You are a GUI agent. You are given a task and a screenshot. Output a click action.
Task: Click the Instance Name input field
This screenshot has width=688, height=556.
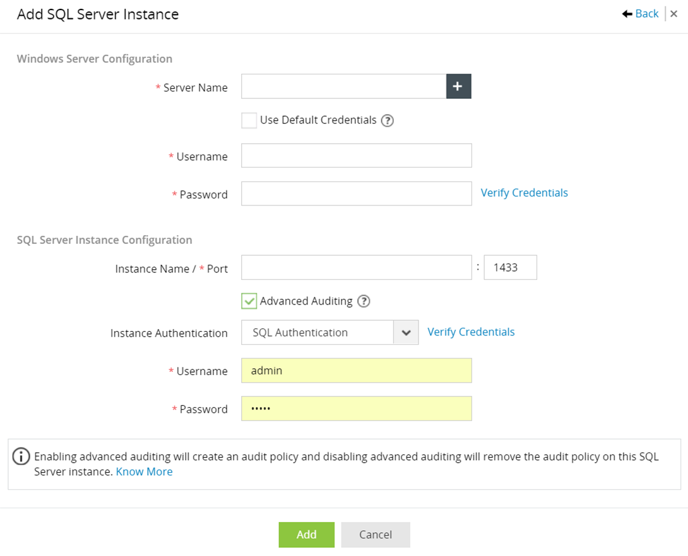356,267
